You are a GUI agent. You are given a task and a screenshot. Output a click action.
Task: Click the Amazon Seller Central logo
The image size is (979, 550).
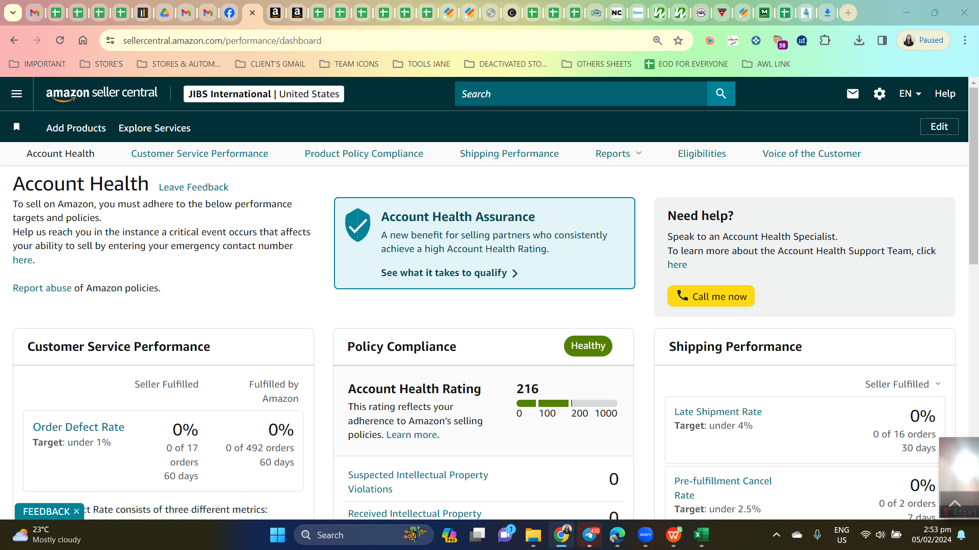coord(102,94)
